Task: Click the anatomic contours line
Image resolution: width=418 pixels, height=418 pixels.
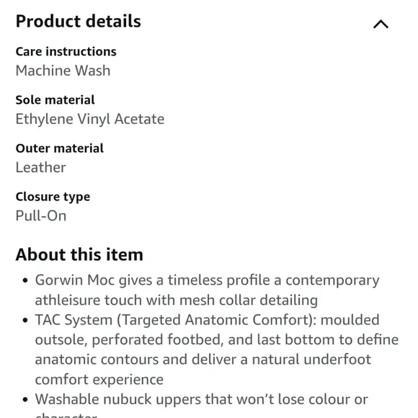Action: (x=203, y=360)
